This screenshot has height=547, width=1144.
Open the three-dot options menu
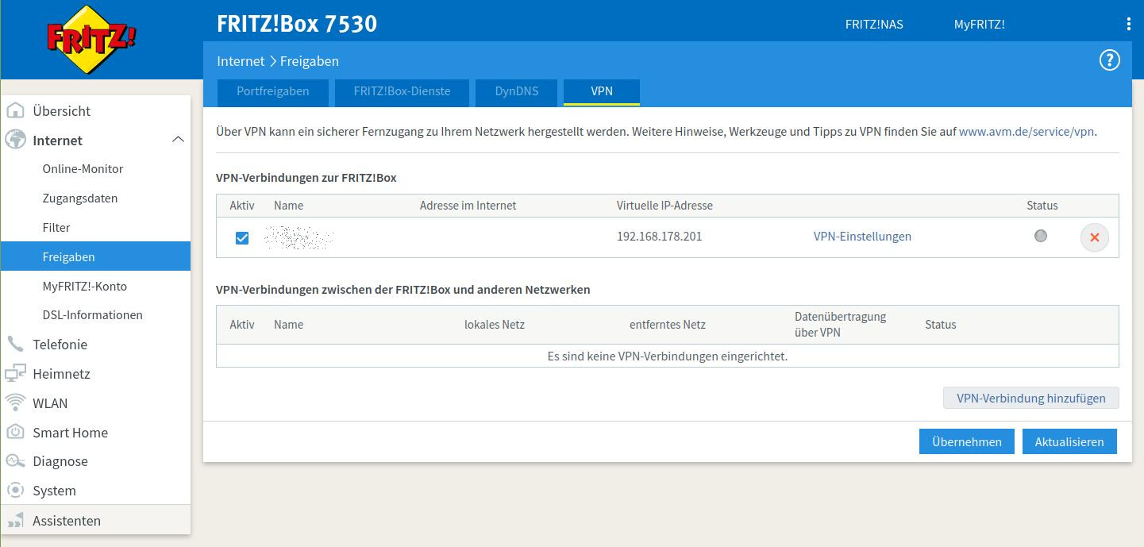[x=1128, y=24]
